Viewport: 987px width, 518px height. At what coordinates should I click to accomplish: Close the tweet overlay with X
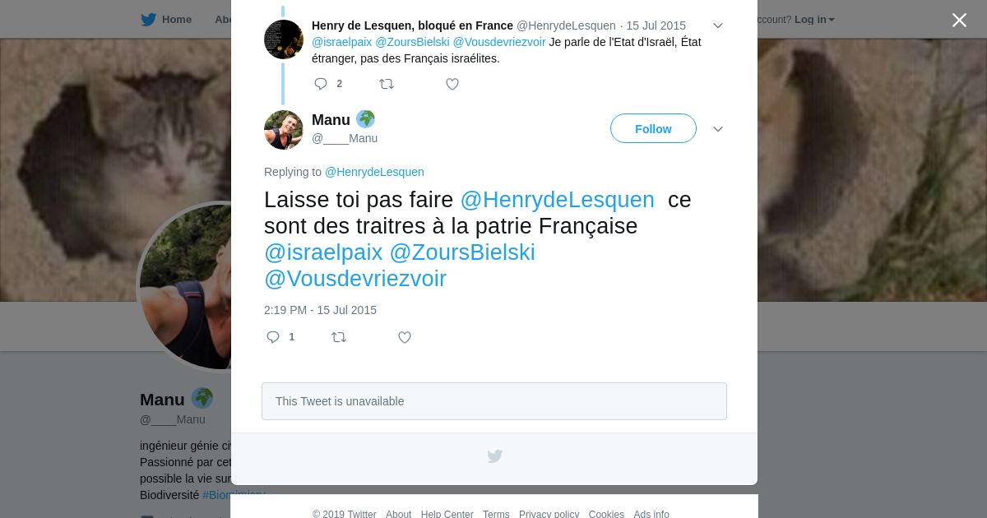click(959, 21)
